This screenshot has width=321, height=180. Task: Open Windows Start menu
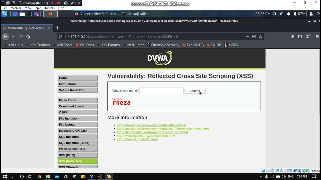point(5,176)
